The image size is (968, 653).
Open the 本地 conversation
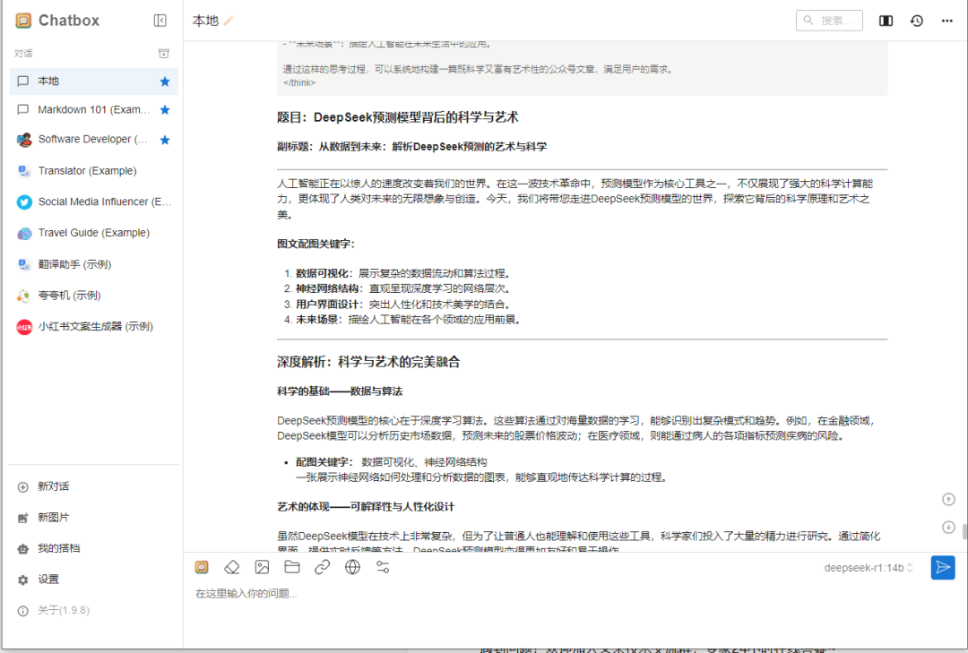coord(94,82)
